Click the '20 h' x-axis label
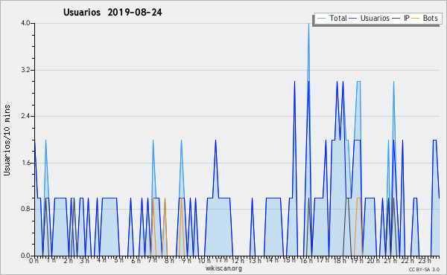The width and height of the screenshot is (447, 275). coord(373,261)
